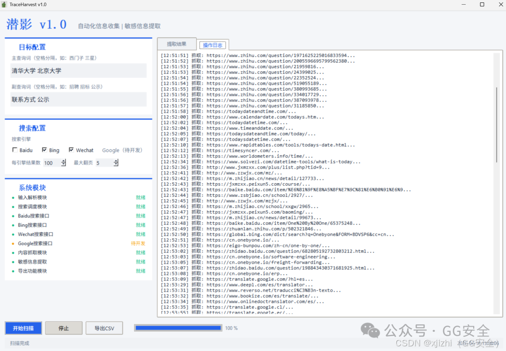The height and width of the screenshot is (351, 506).
Task: Switch to the 提取结果 tab
Action: click(177, 44)
